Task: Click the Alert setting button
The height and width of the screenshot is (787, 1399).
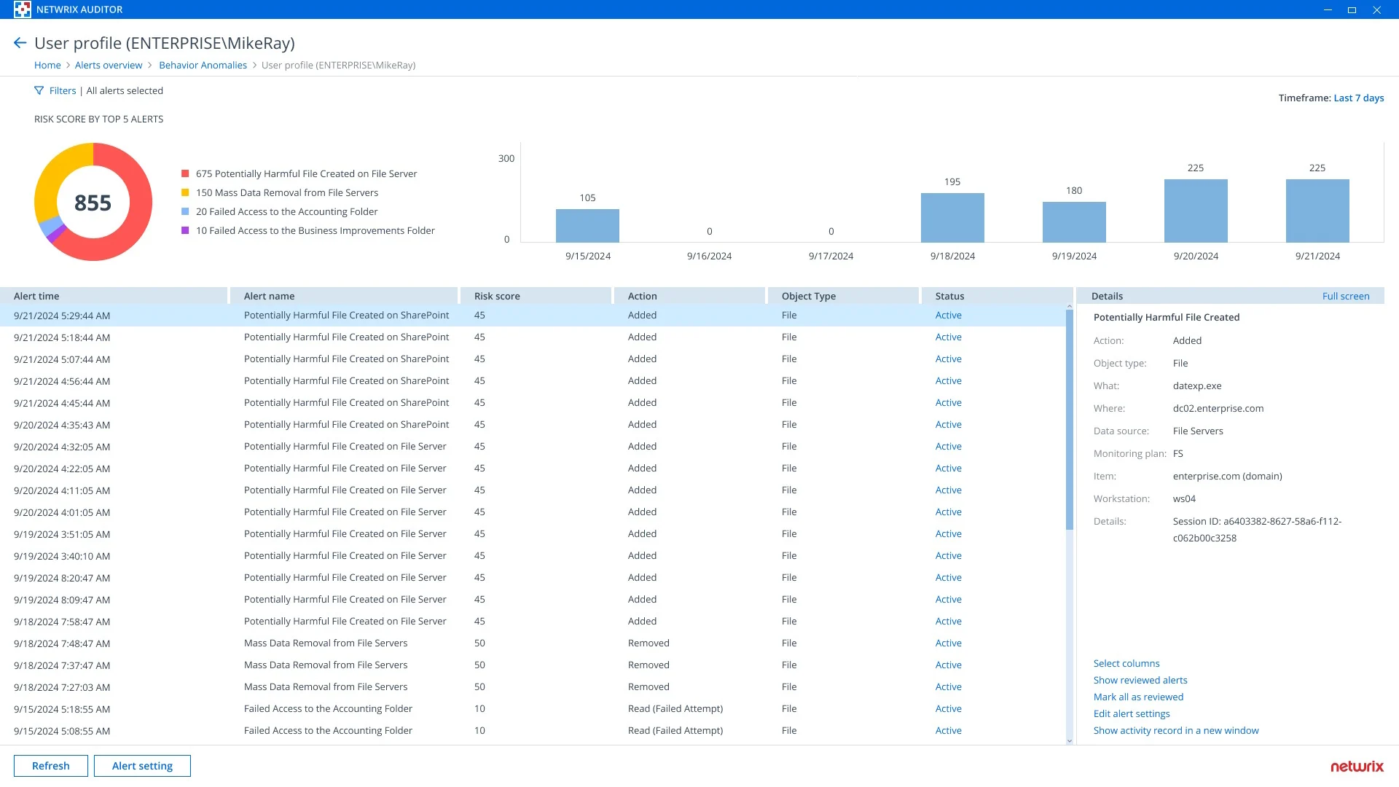Action: click(142, 766)
